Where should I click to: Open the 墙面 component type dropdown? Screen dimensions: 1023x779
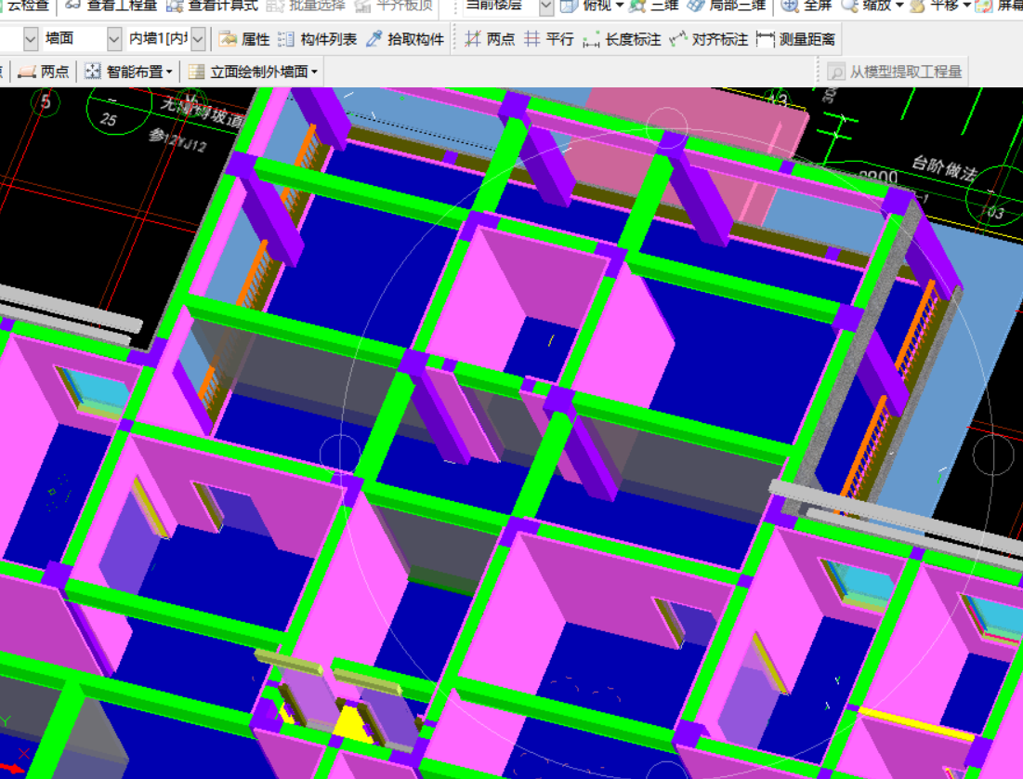click(x=113, y=39)
